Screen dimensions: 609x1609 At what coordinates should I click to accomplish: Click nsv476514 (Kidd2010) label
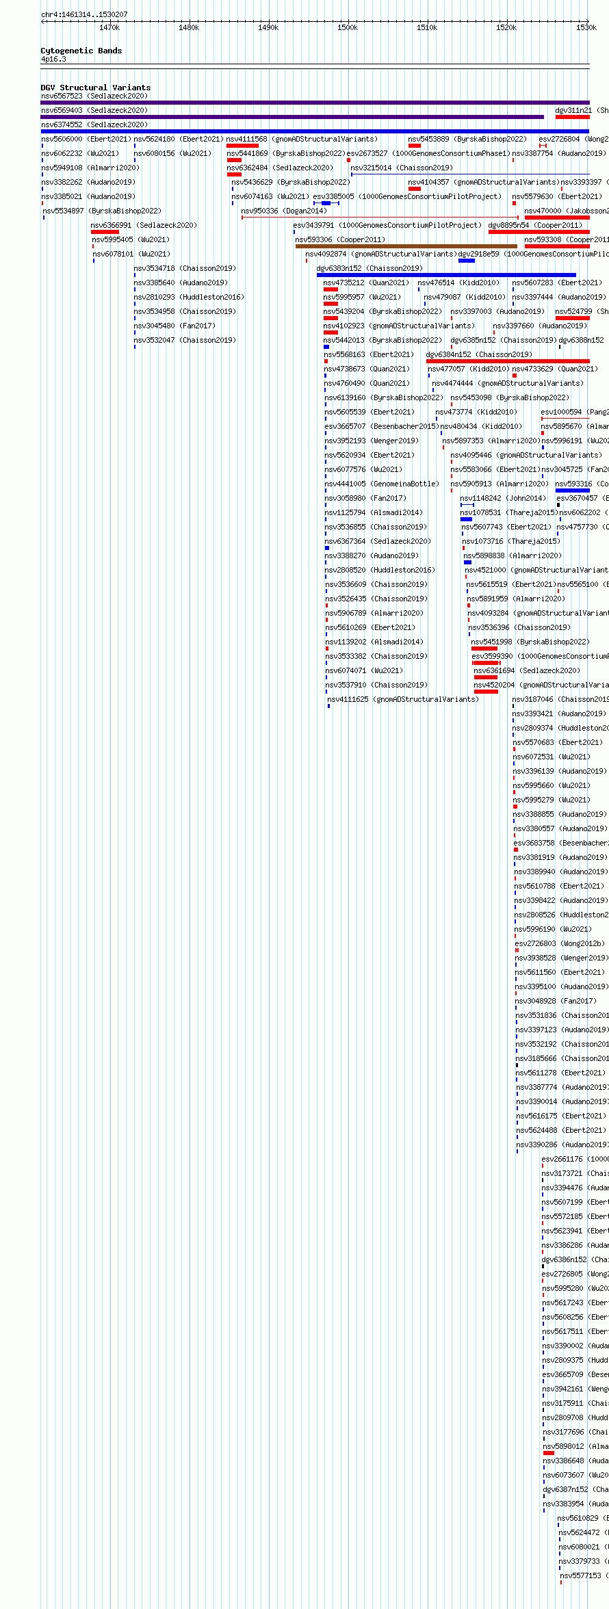pyautogui.click(x=458, y=283)
